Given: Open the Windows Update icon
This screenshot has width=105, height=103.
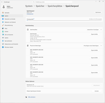Looking at the screenshot, I should tap(3, 47).
